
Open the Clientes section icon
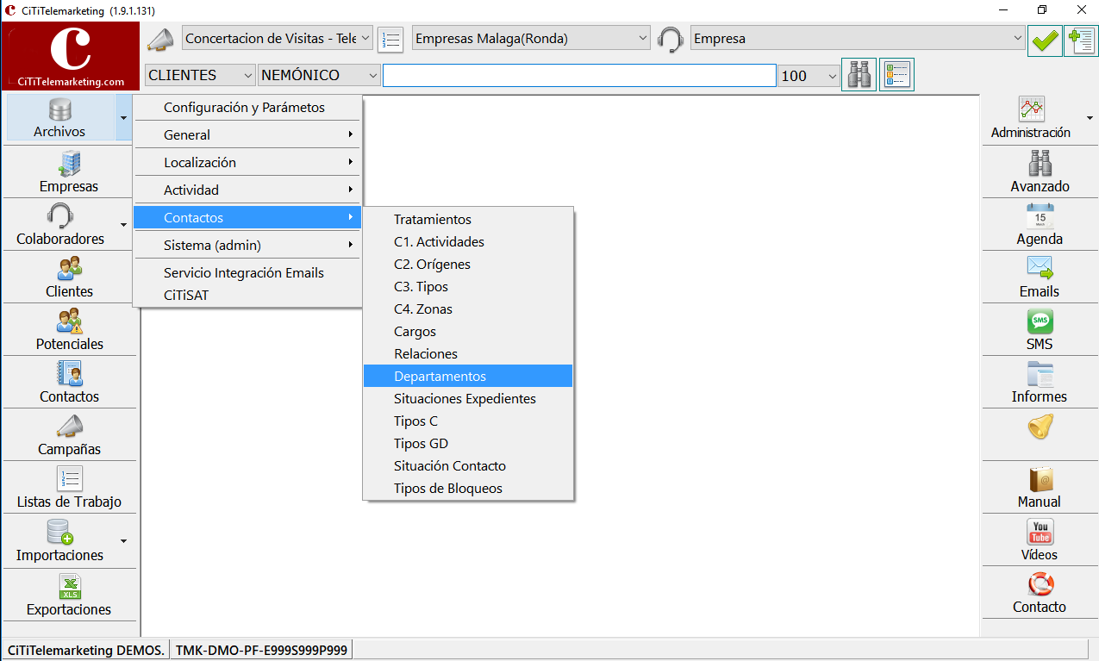coord(69,268)
